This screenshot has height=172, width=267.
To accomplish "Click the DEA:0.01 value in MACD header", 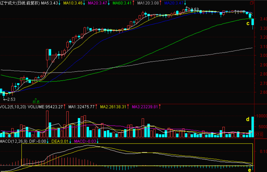I will 59,141.
